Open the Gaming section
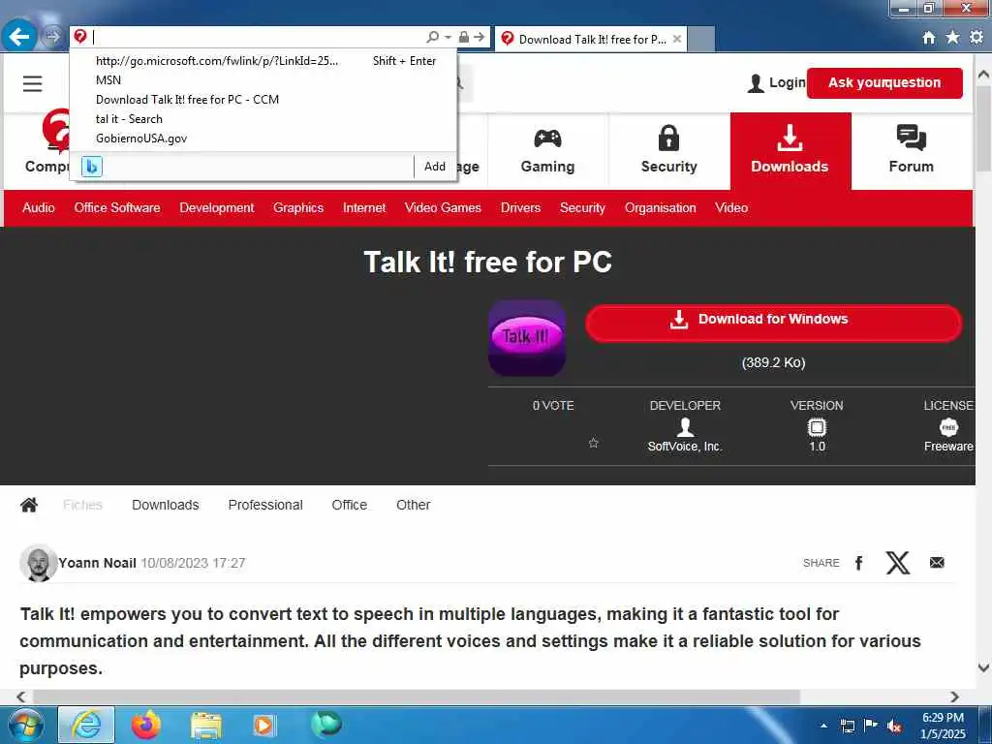Image resolution: width=992 pixels, height=744 pixels. 548,150
